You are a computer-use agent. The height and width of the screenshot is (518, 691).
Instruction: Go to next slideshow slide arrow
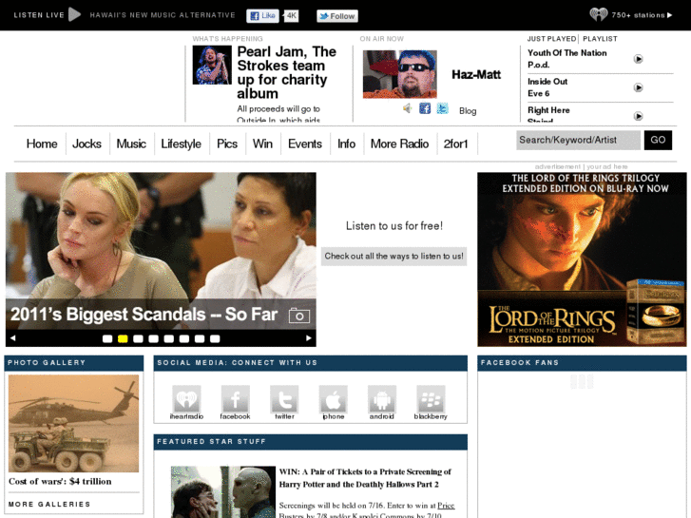click(309, 338)
